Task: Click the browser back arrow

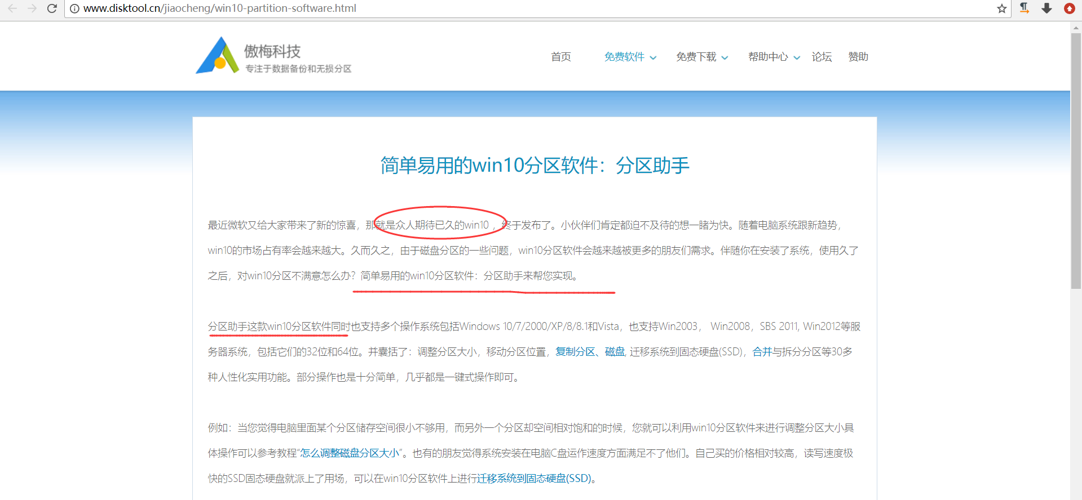Action: tap(12, 8)
